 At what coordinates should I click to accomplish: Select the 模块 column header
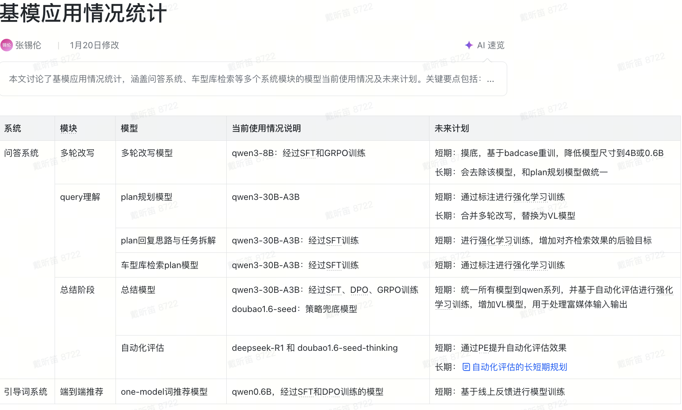[x=68, y=129]
